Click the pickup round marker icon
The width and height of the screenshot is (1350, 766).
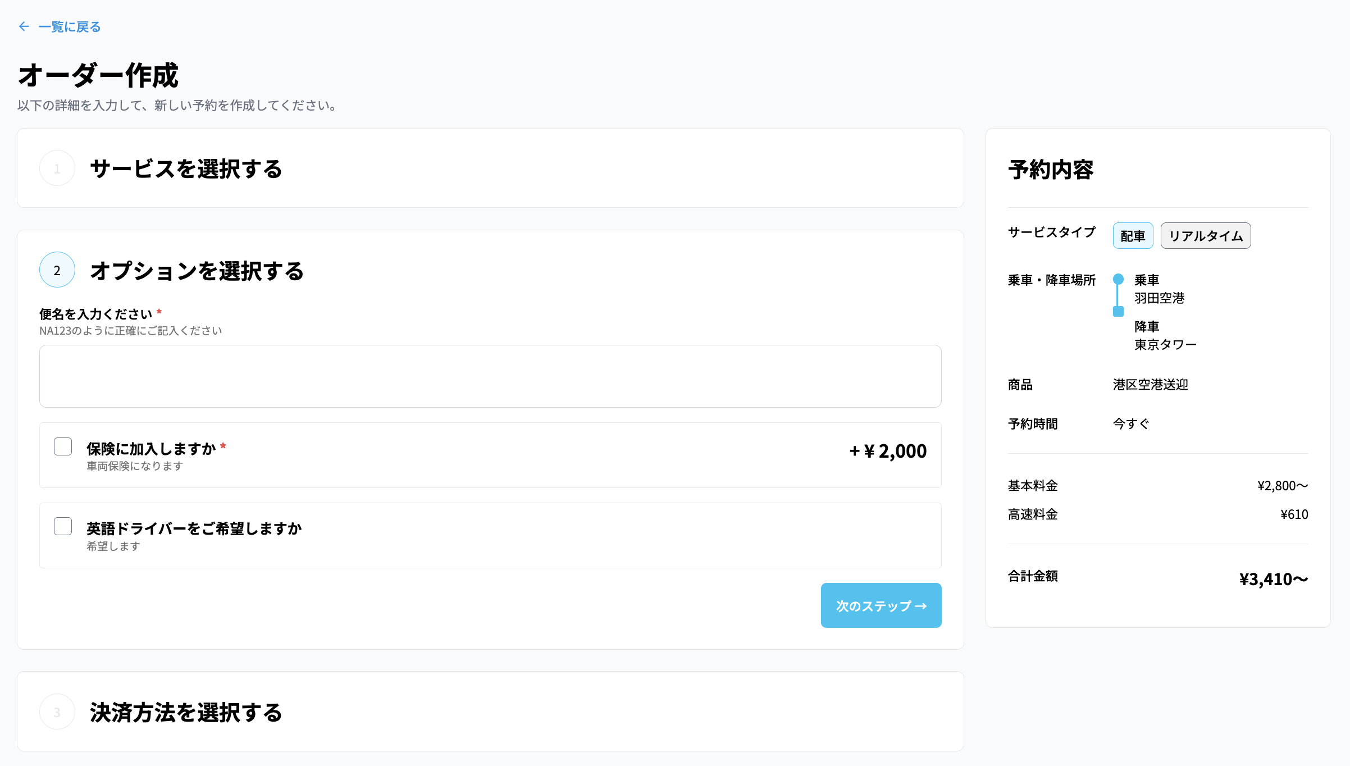pos(1118,279)
